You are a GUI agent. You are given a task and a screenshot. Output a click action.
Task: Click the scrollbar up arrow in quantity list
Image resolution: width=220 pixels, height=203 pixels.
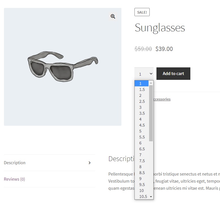click(151, 83)
